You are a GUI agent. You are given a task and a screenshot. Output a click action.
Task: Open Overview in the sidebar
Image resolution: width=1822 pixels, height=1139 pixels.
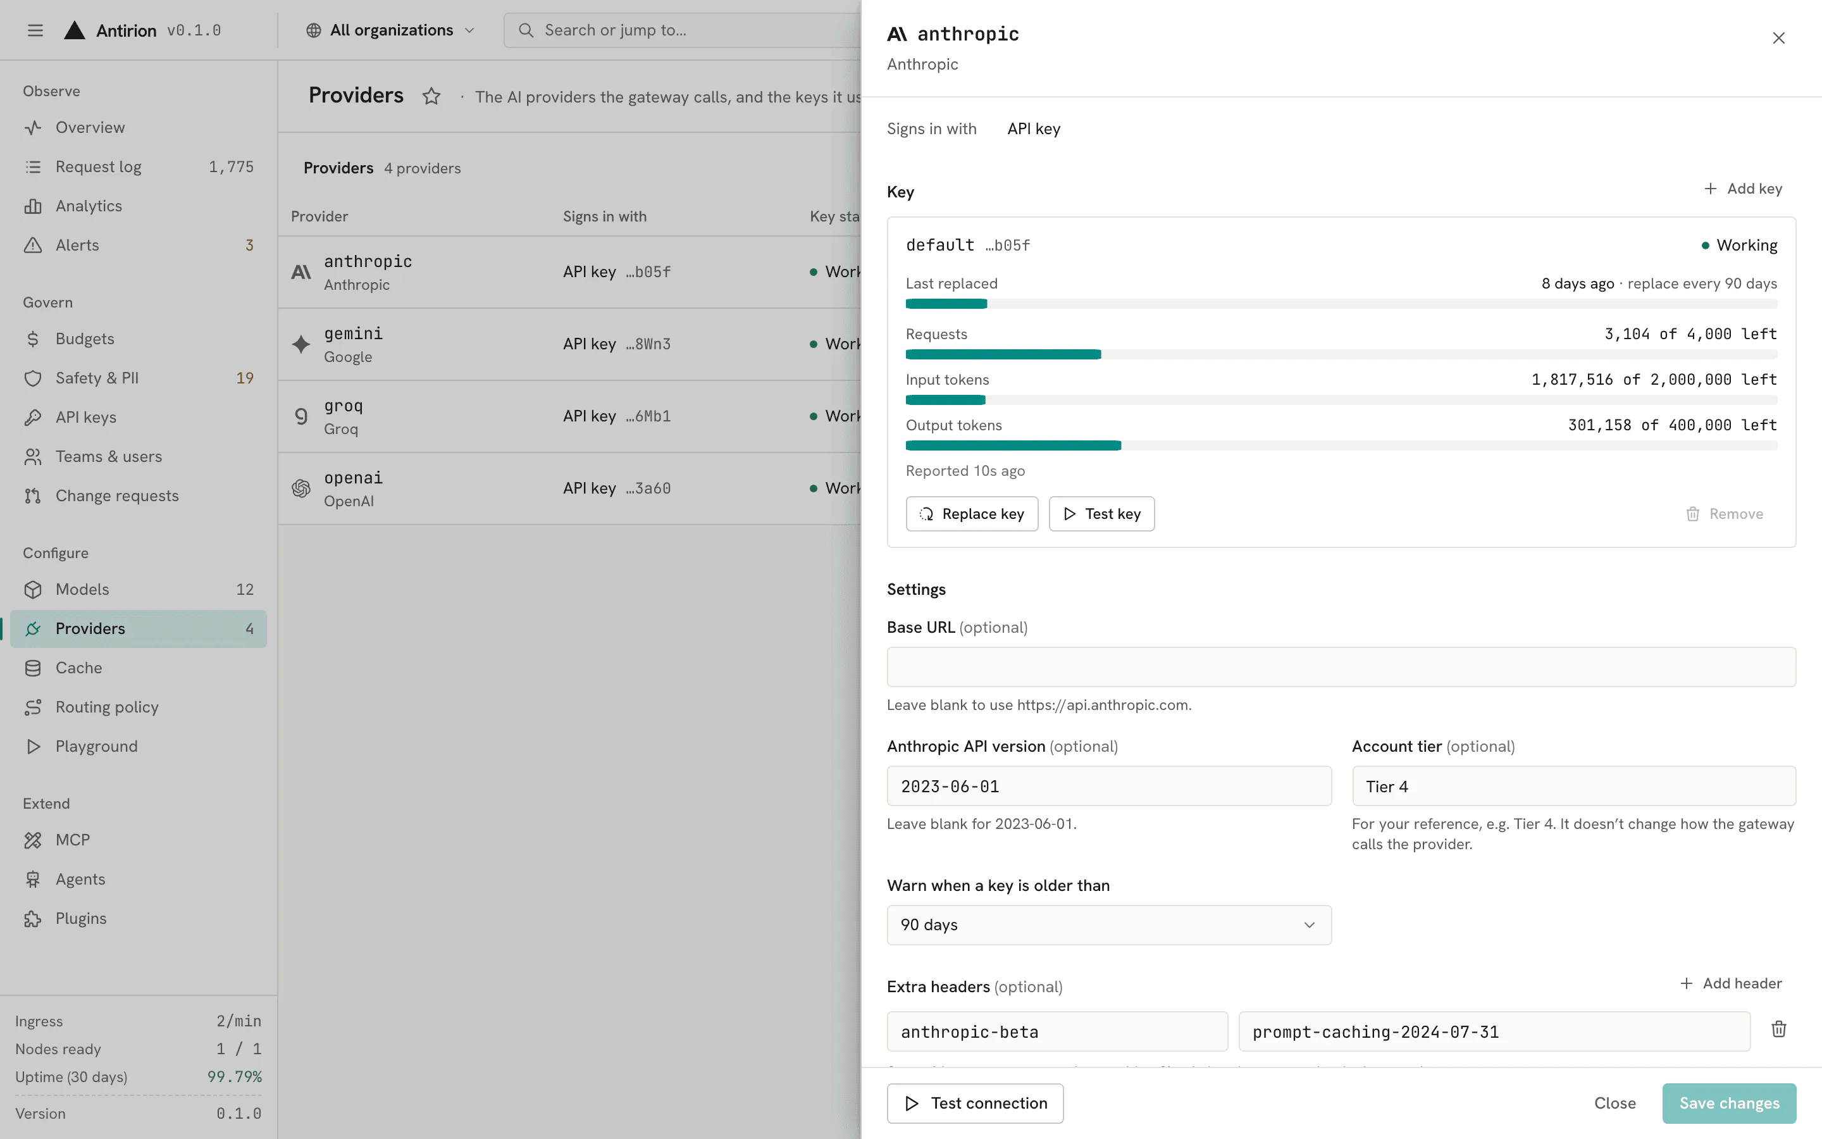139,127
